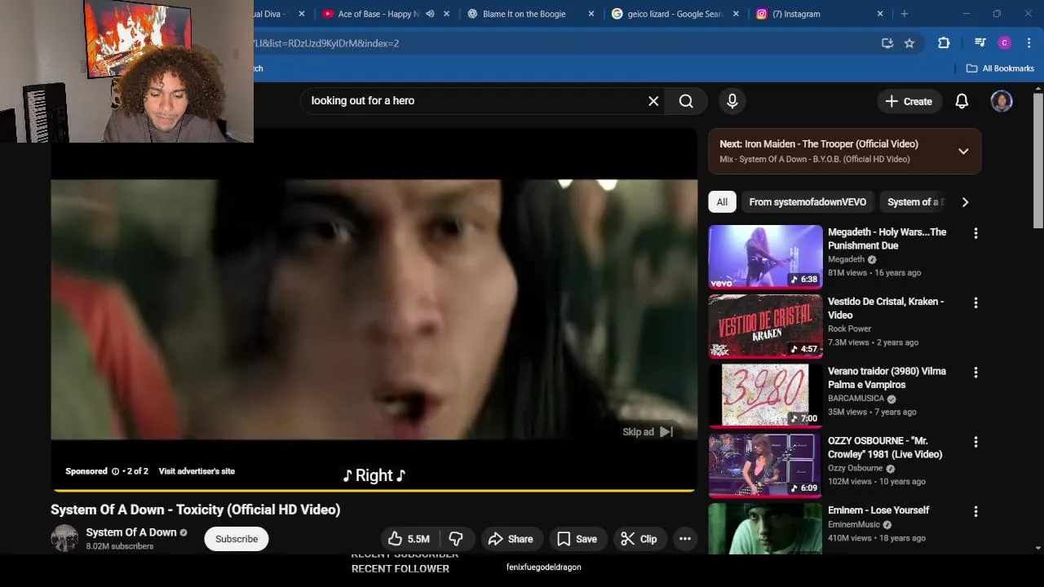
Task: Open the Megadeth channel name link
Action: [846, 259]
